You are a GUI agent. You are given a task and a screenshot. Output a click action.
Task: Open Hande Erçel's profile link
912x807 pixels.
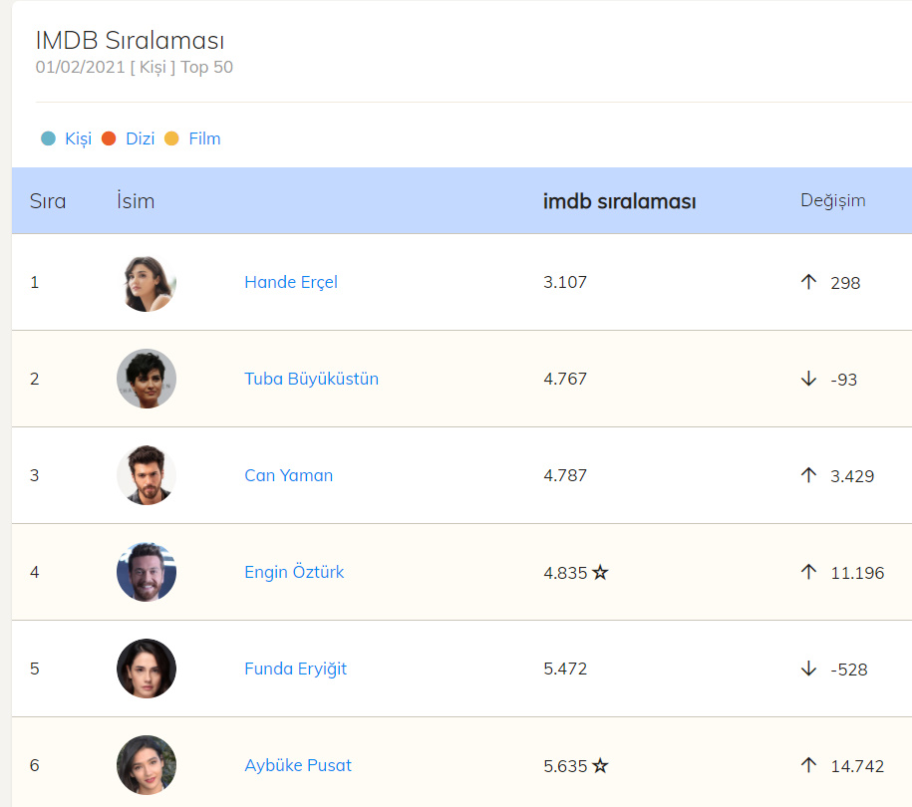pos(290,282)
